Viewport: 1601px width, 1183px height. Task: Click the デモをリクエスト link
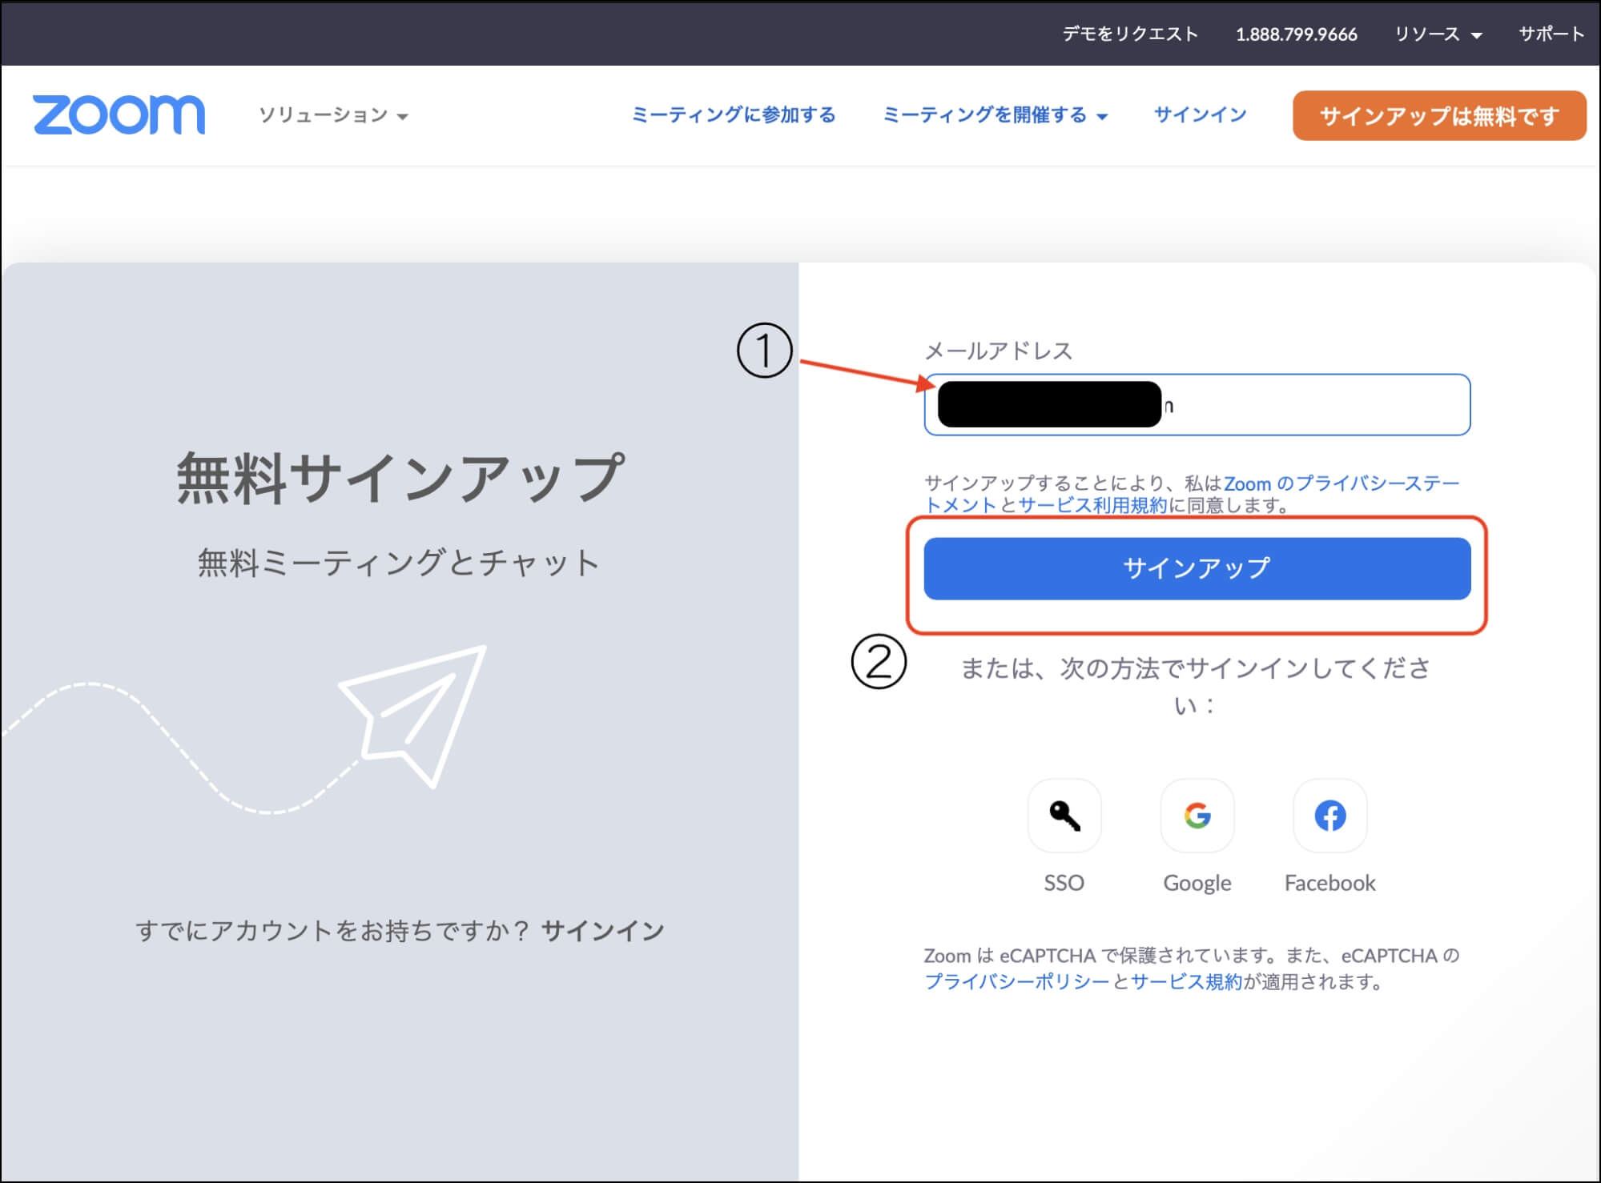[1128, 34]
